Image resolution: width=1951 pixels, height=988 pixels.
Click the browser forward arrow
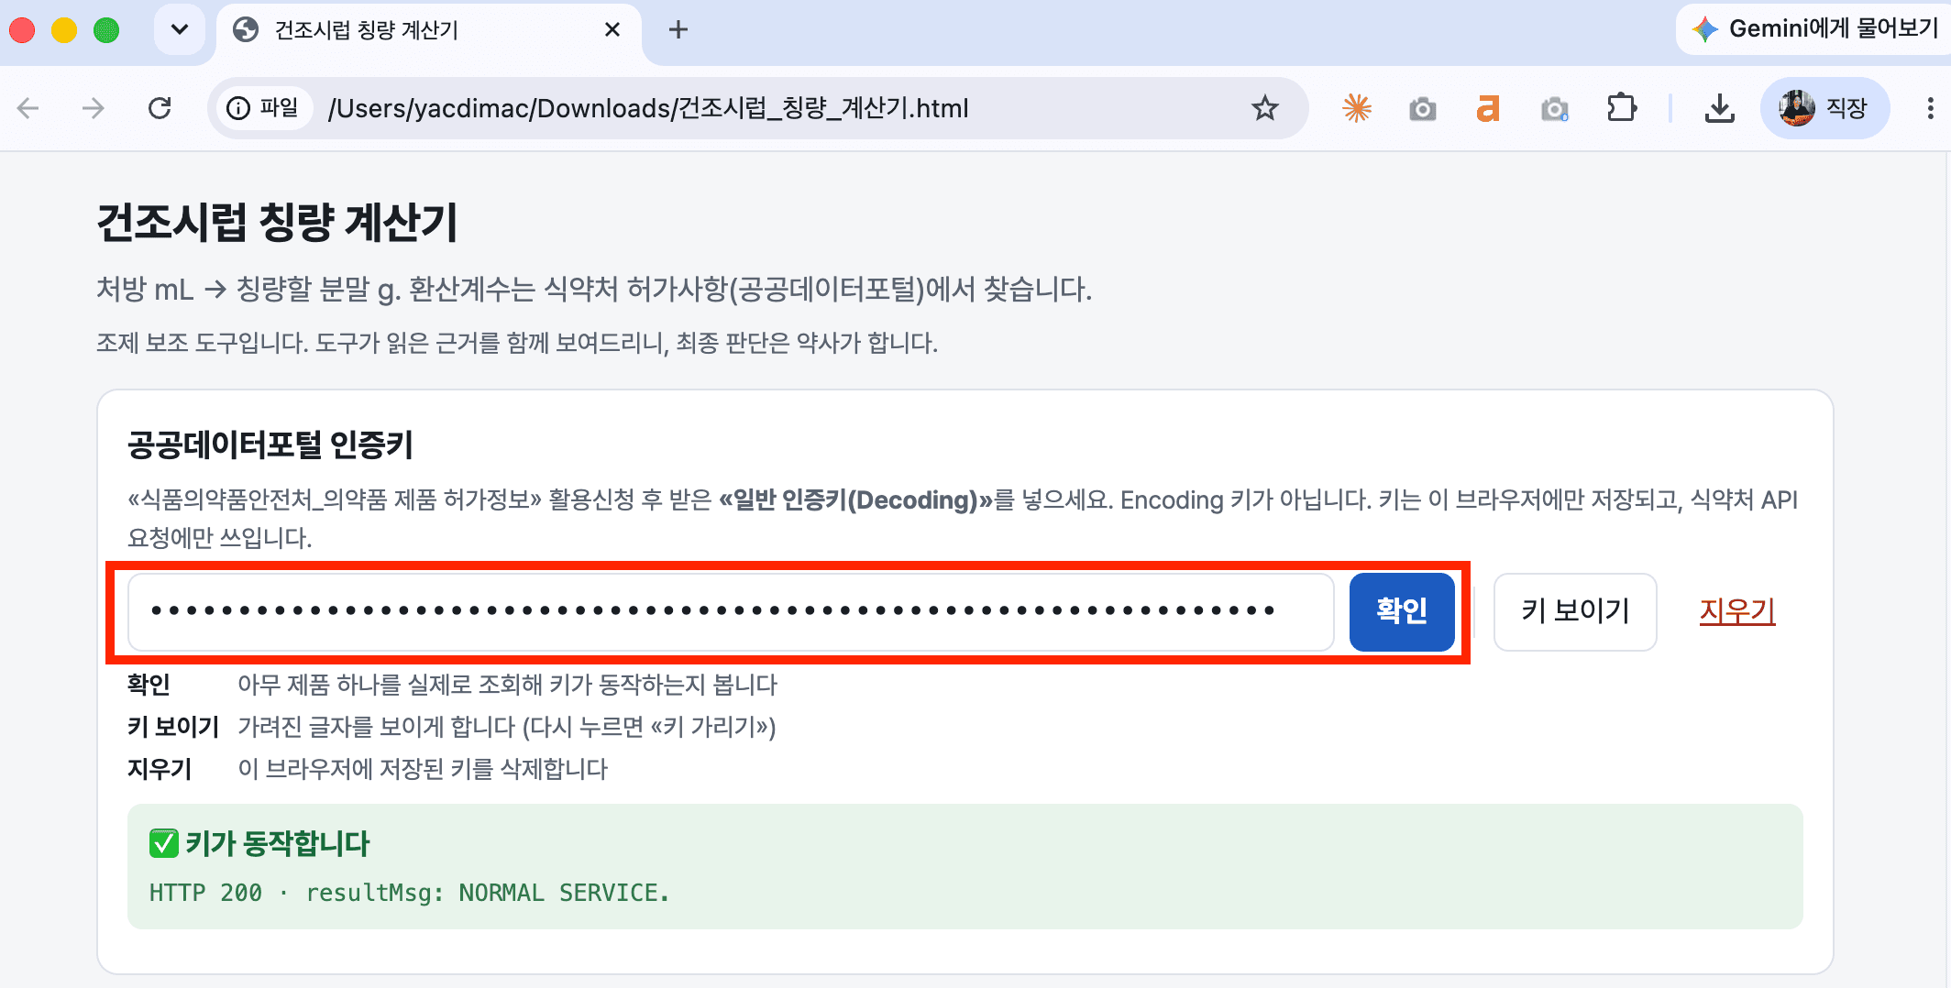click(x=94, y=108)
